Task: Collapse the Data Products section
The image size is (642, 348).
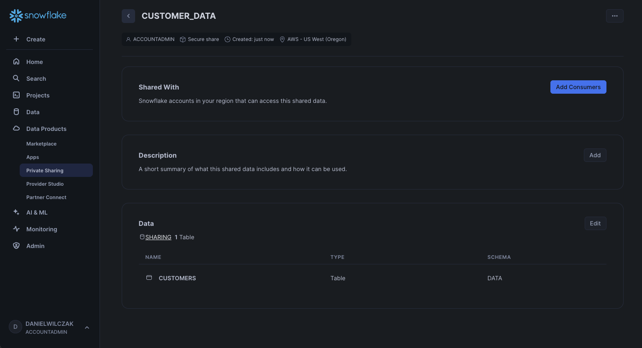Action: (46, 129)
